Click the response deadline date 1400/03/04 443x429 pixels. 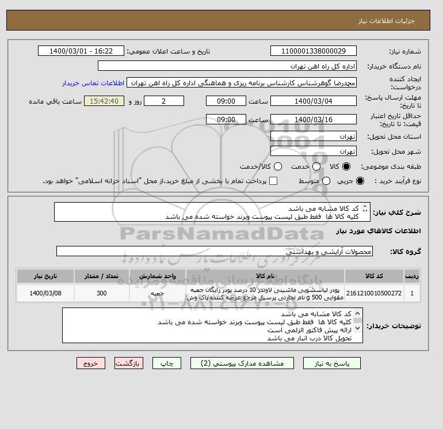(x=314, y=101)
